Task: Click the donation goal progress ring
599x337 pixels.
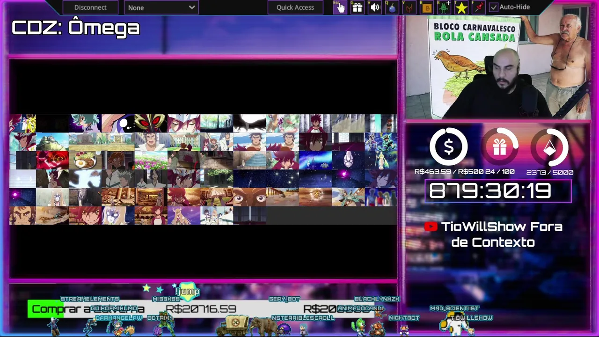Action: point(448,147)
